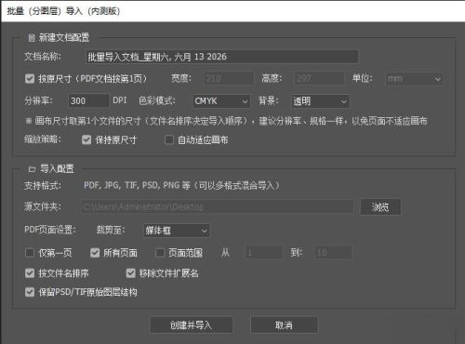Click the document icon beside 新建文档配置
The width and height of the screenshot is (465, 344).
coord(32,38)
